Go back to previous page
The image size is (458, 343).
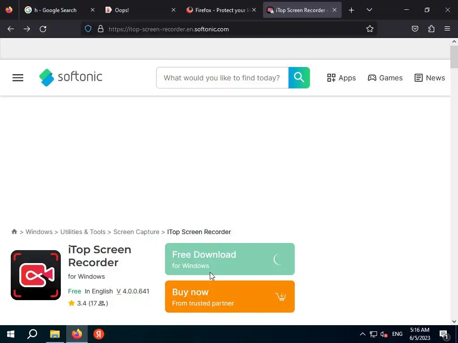pyautogui.click(x=11, y=29)
